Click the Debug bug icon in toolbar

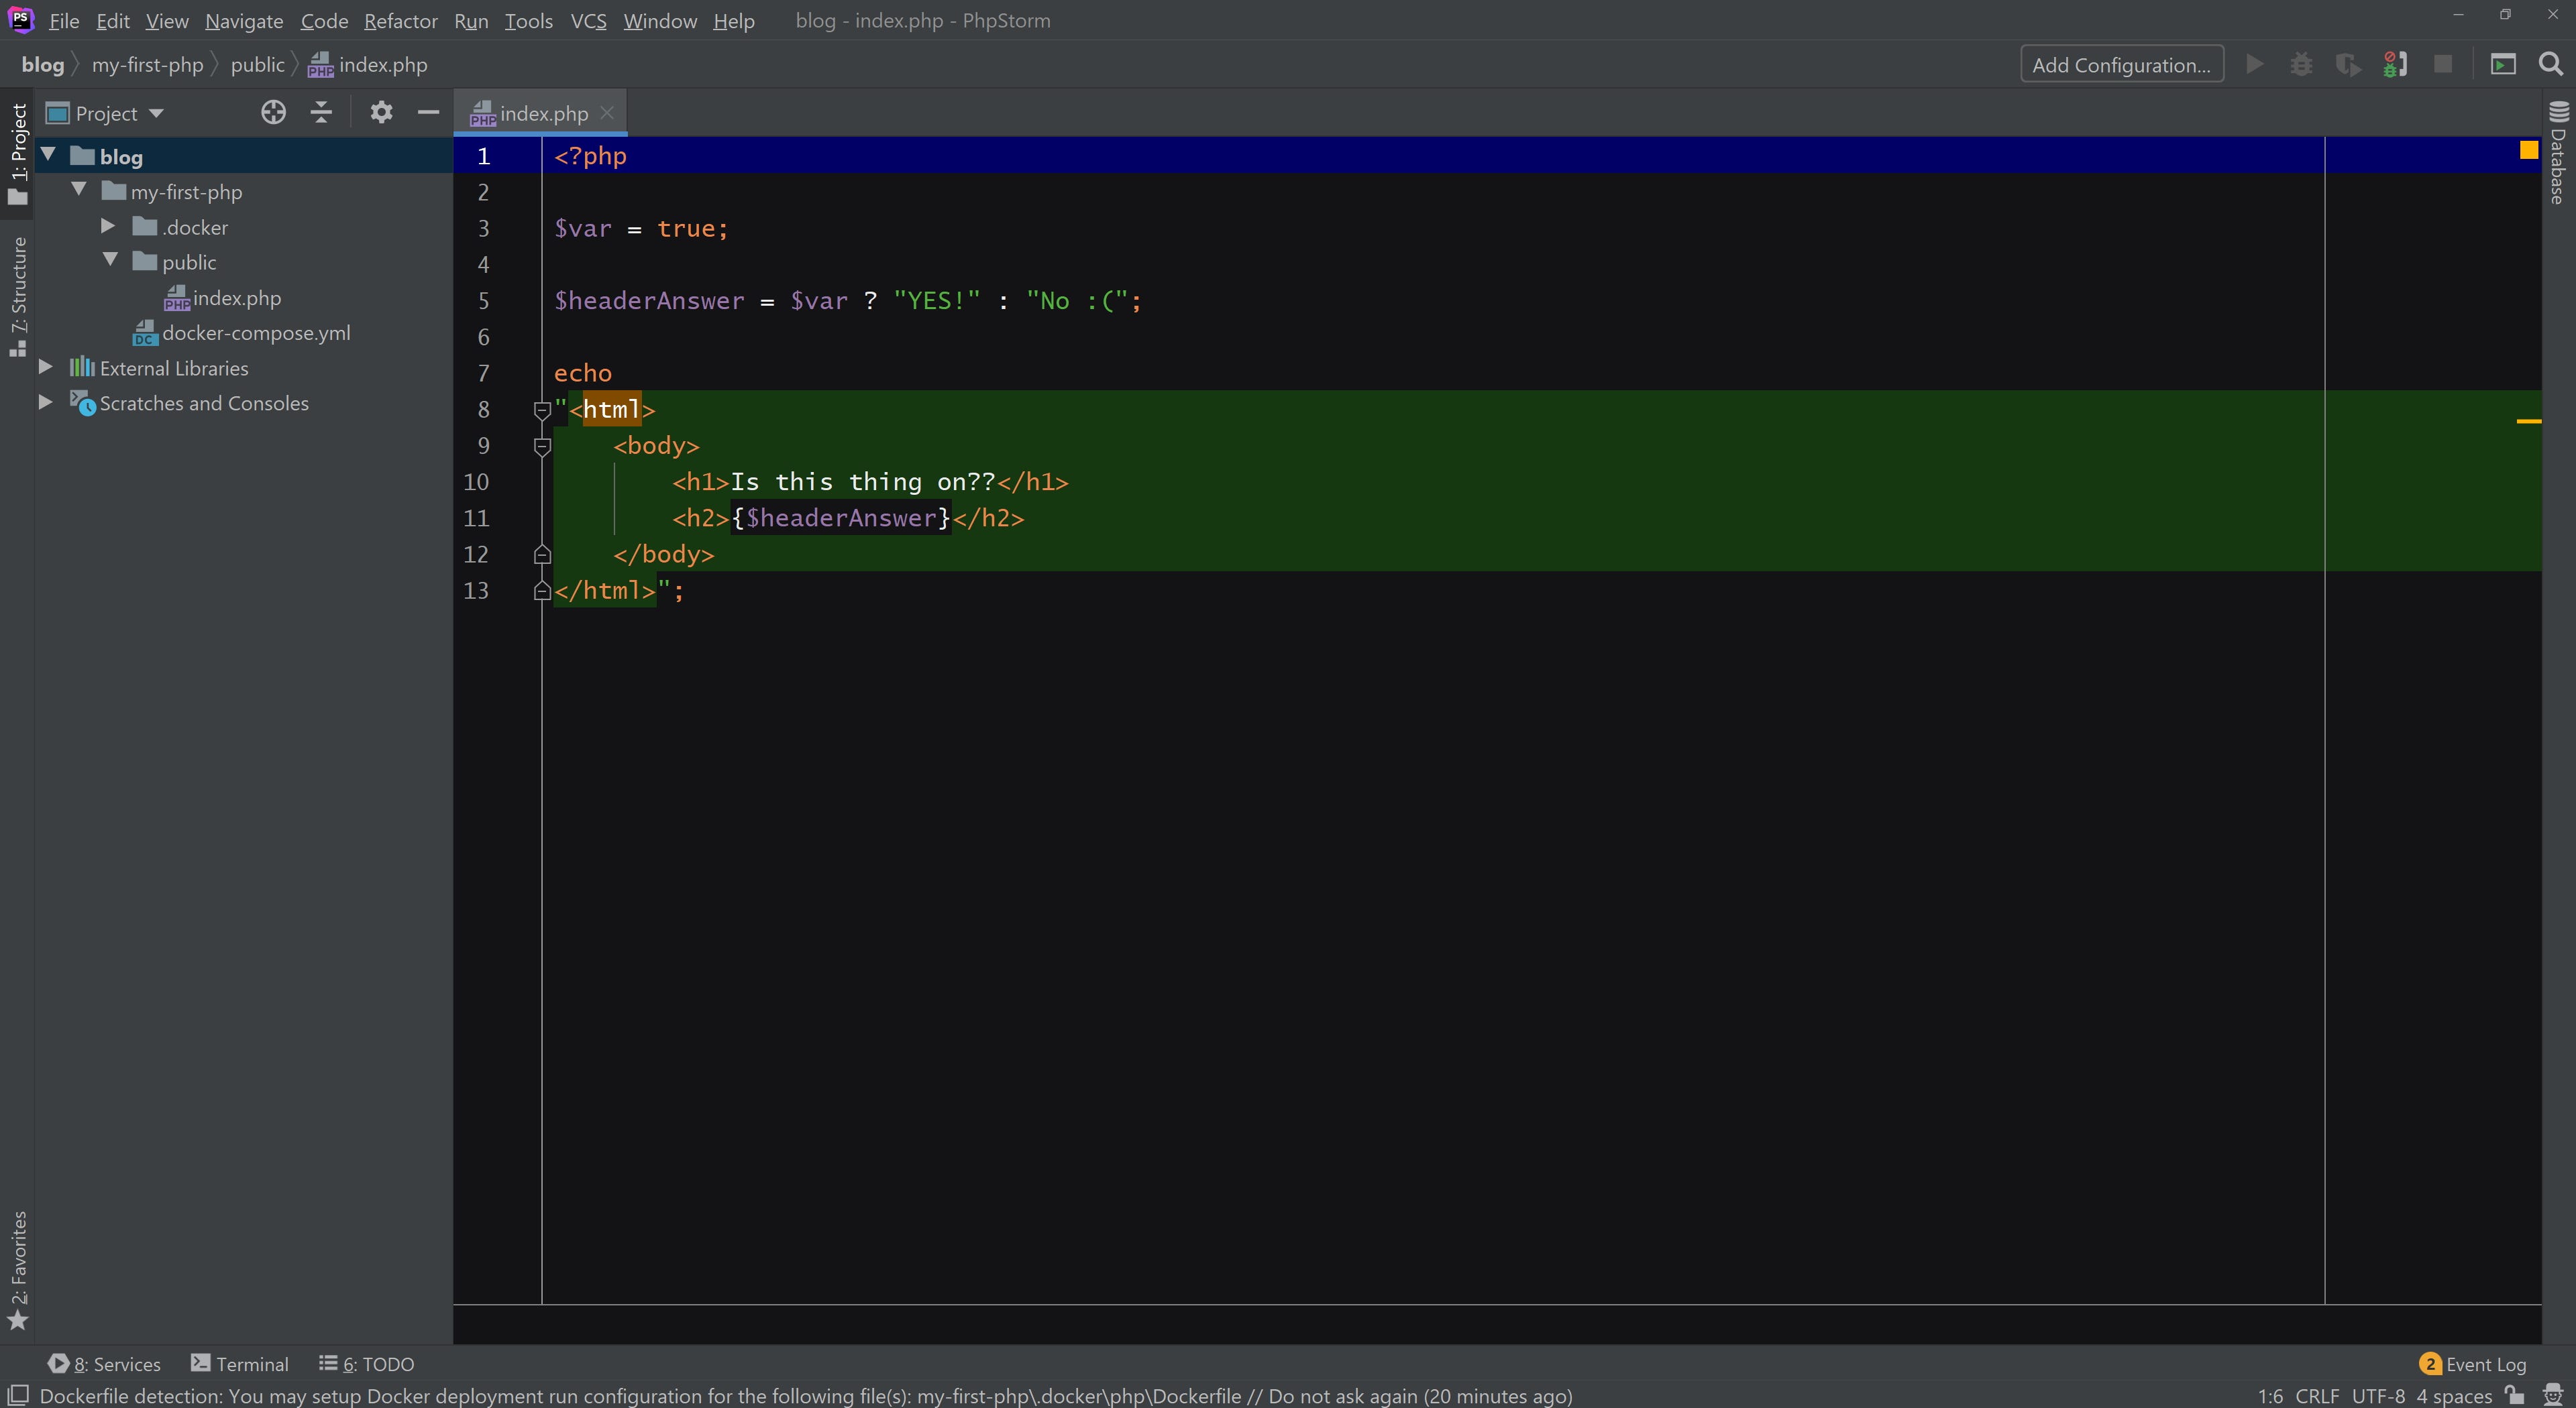coord(2301,65)
